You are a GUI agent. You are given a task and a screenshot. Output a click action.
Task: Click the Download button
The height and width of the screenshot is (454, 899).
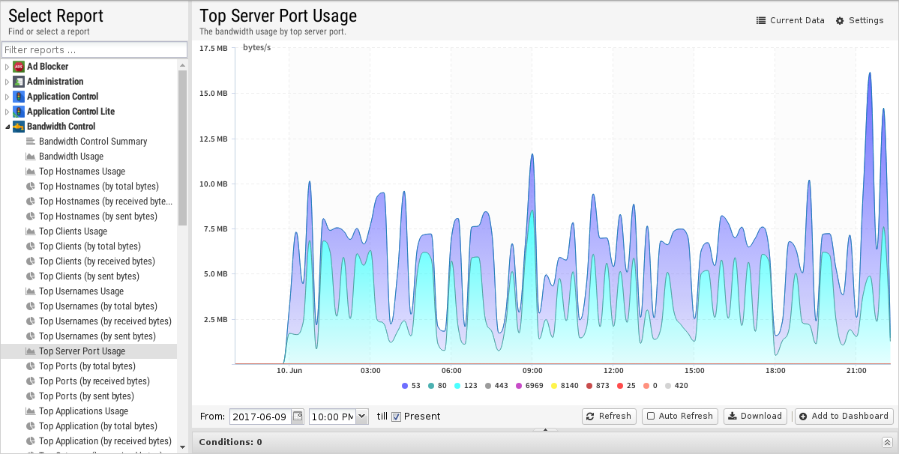tap(755, 417)
